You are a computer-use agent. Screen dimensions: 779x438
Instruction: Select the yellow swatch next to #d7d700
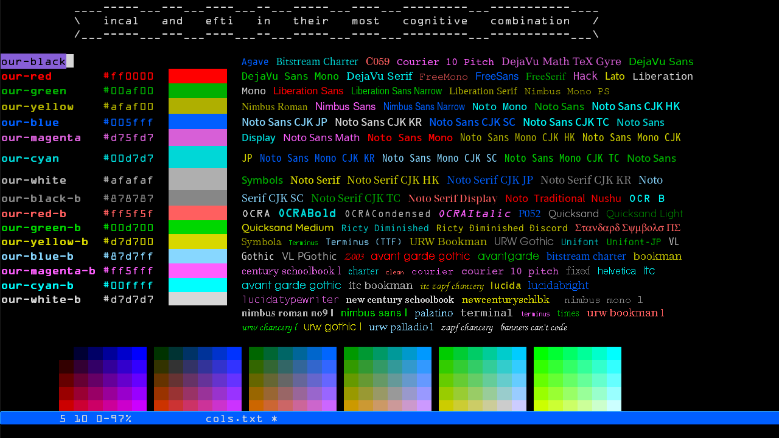[x=198, y=242]
